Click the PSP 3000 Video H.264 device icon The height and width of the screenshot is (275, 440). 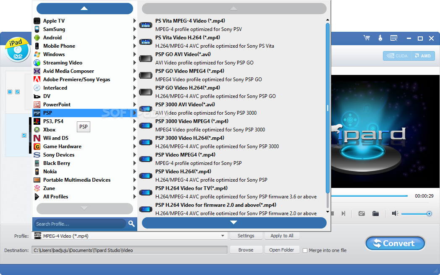tap(146, 142)
